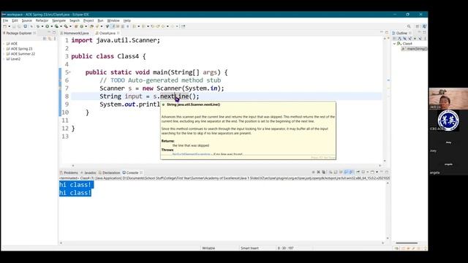
Task: Click the Coverage launch icon
Action: click(x=56, y=26)
